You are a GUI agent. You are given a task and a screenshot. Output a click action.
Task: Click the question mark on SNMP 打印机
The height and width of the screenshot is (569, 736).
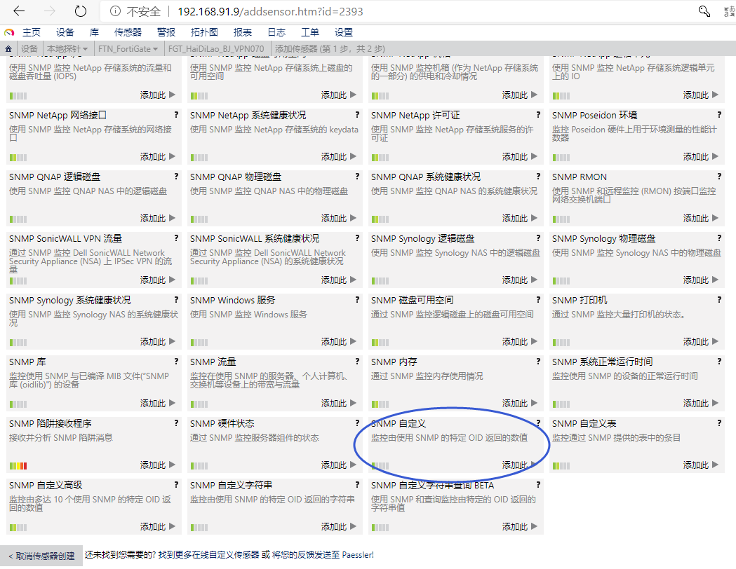pyautogui.click(x=719, y=300)
